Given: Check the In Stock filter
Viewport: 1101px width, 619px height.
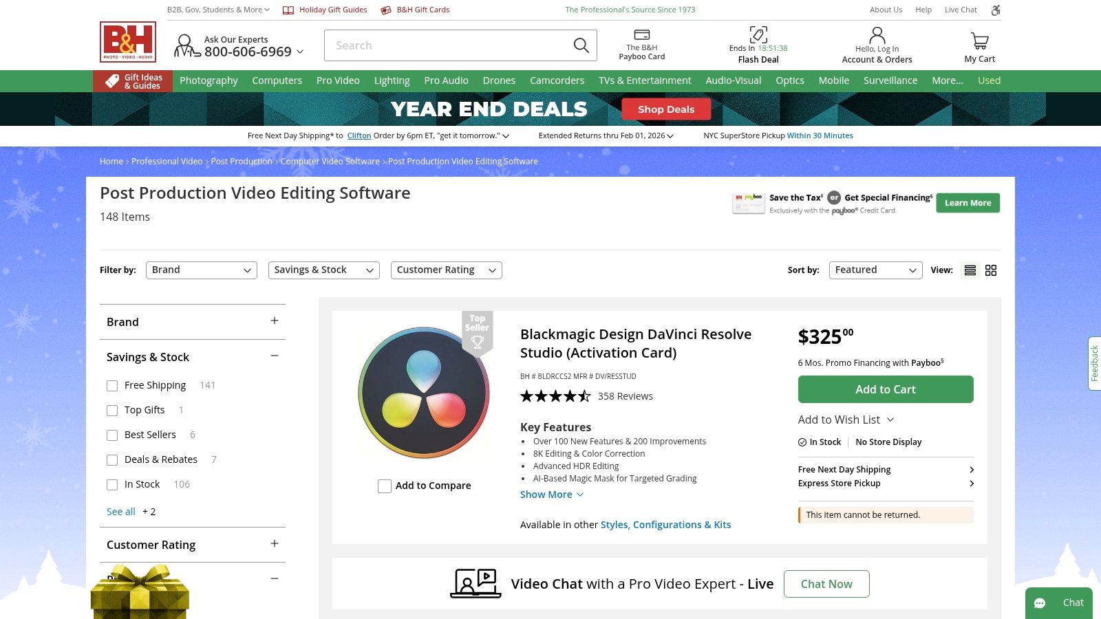Looking at the screenshot, I should tap(112, 485).
